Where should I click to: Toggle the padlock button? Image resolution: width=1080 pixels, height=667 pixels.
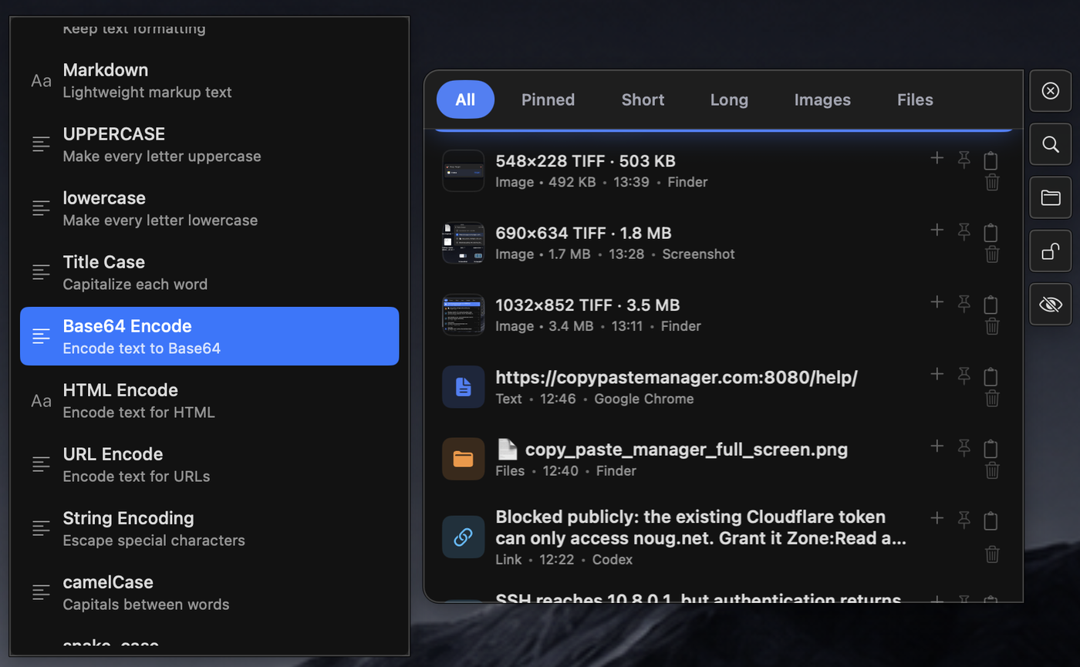tap(1051, 251)
